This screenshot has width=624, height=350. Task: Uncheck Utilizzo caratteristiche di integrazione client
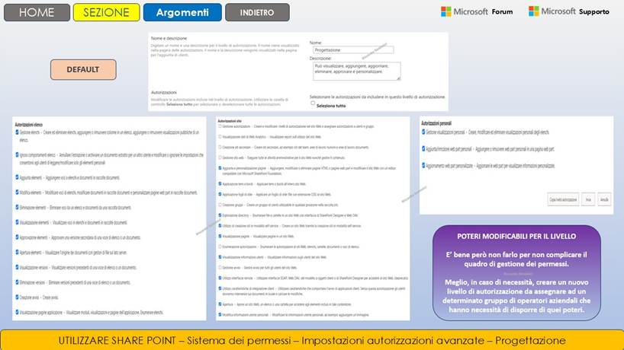click(x=220, y=288)
